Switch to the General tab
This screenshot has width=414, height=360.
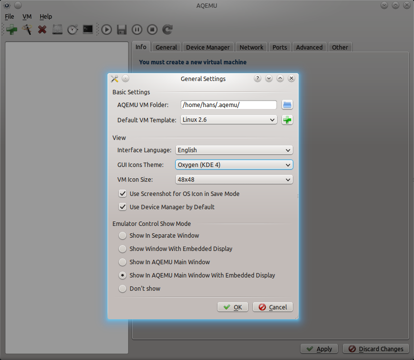(166, 47)
